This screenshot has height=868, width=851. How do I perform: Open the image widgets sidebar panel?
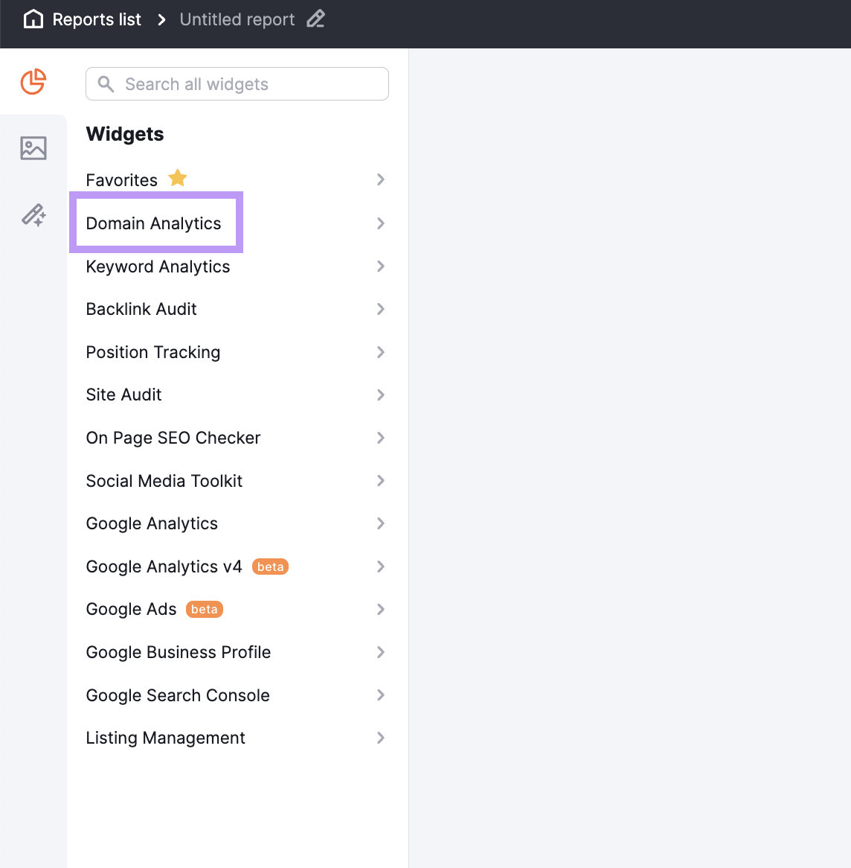click(33, 147)
